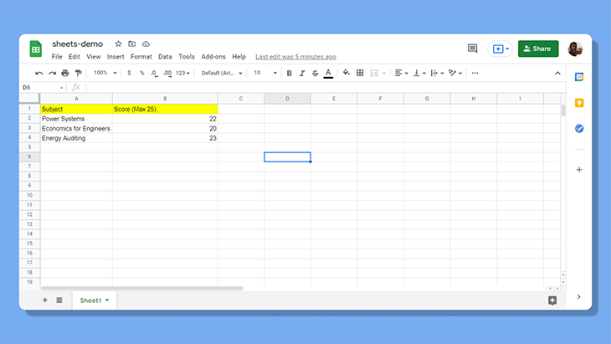The height and width of the screenshot is (344, 611).
Task: Click the merge cells icon
Action: [374, 73]
